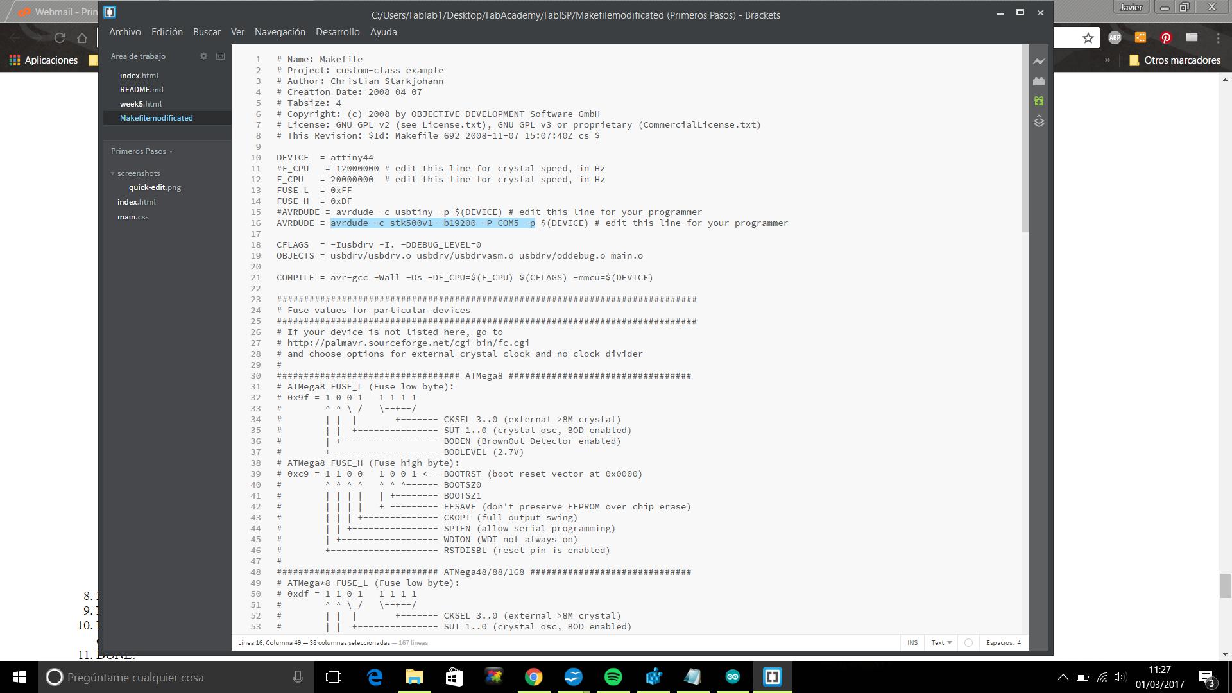The width and height of the screenshot is (1232, 693).
Task: Open the Text language mode dropdown
Action: [941, 642]
